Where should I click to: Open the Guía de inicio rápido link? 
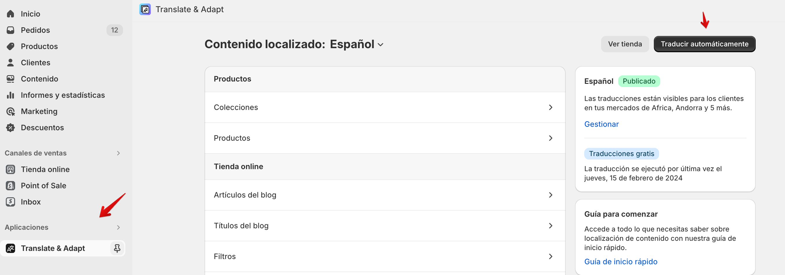[621, 262]
